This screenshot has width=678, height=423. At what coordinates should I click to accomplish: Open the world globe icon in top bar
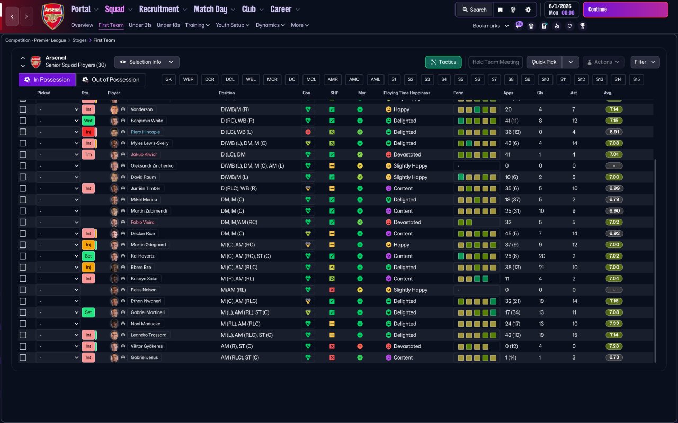point(513,10)
